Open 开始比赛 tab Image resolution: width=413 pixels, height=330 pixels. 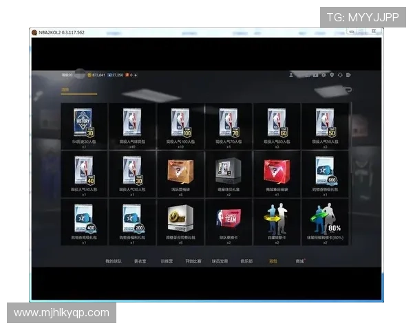point(193,261)
